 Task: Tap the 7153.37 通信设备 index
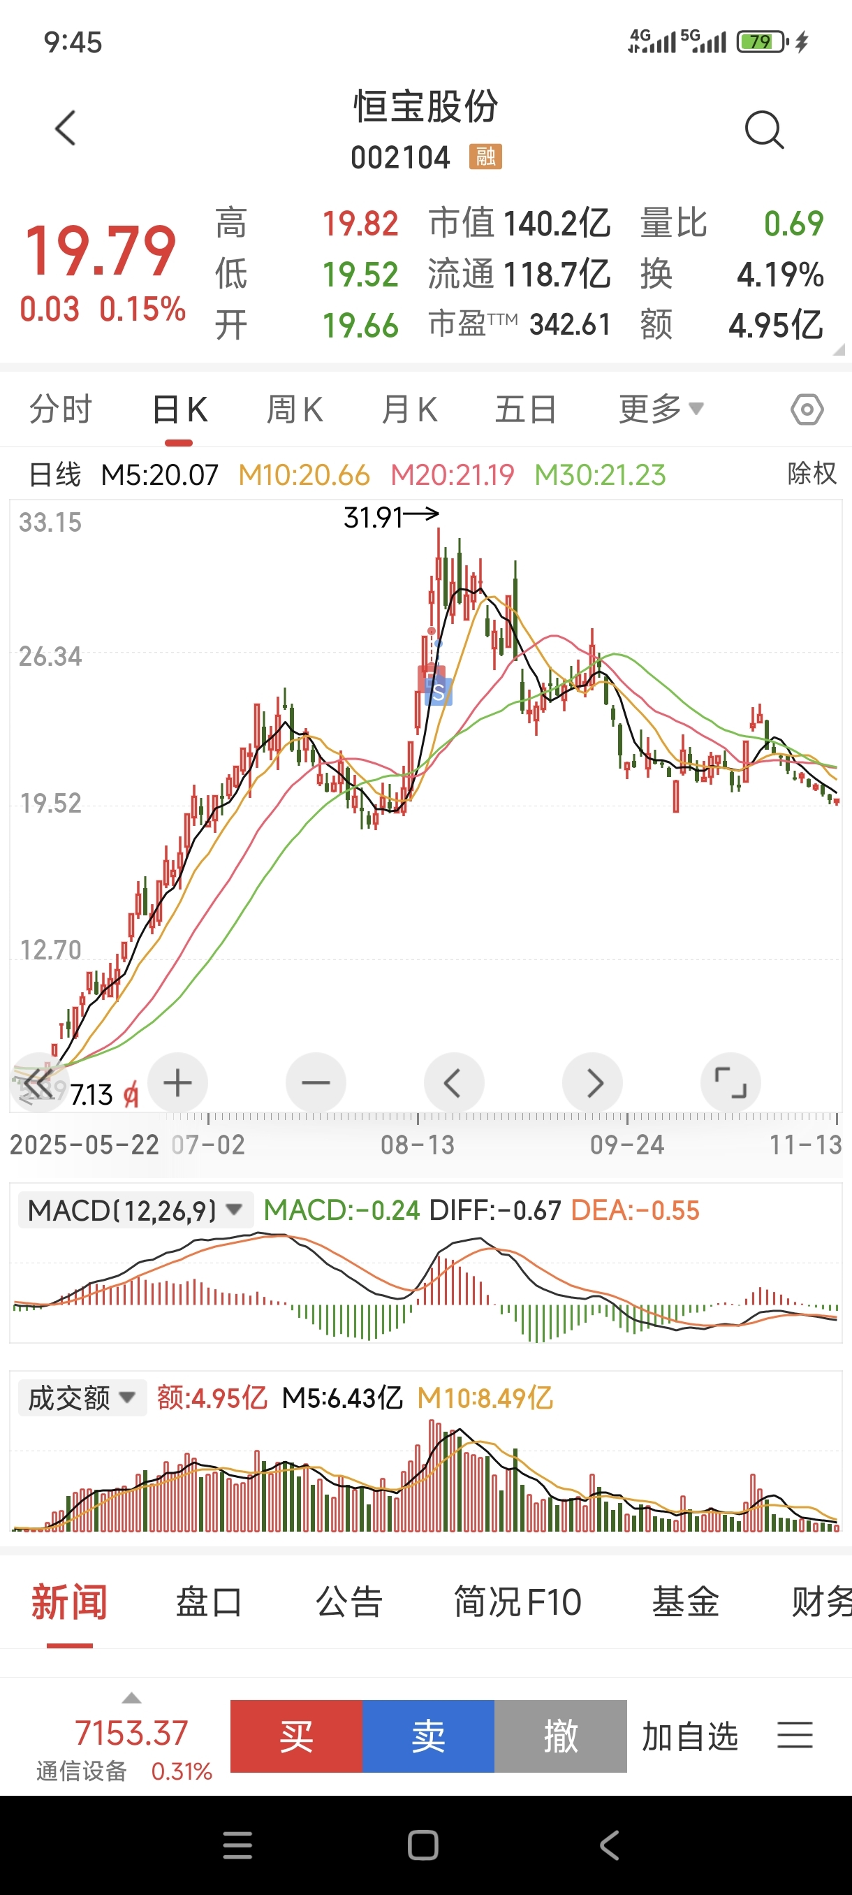[125, 1751]
